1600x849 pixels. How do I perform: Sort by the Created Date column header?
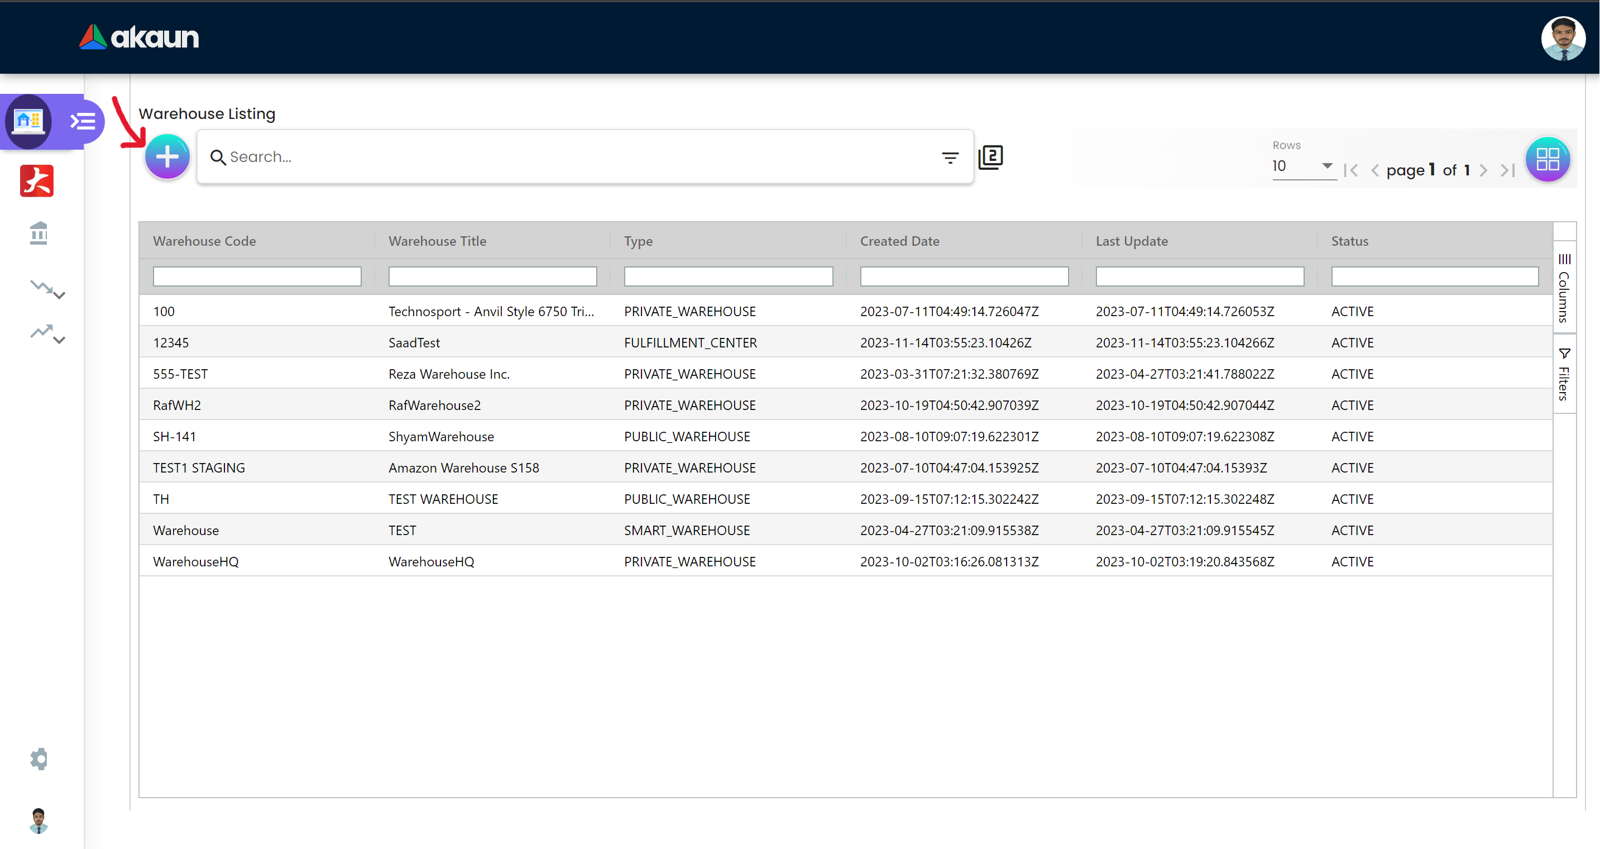[899, 241]
